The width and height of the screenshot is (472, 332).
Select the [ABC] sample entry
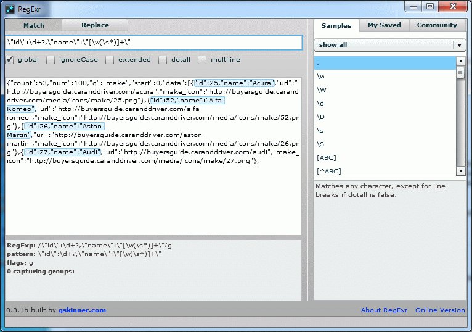(x=385, y=158)
